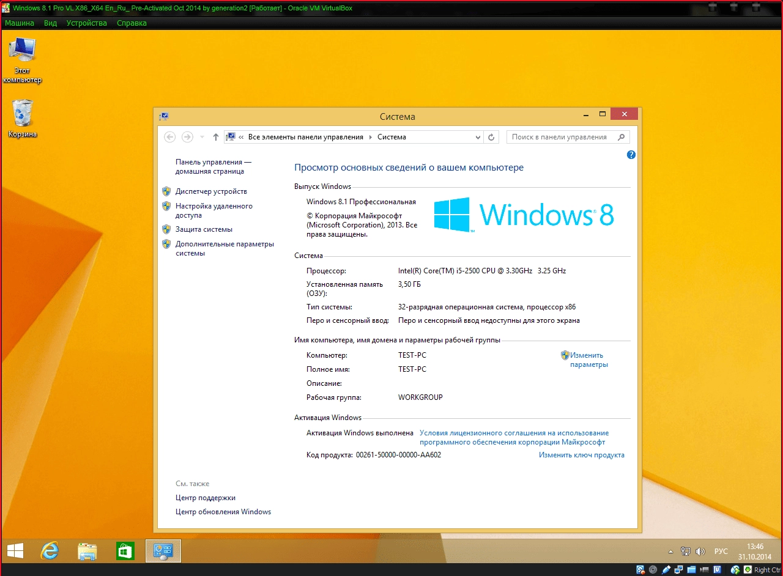This screenshot has width=783, height=576.
Task: Click VirtualBox USB devices status icon
Action: (x=666, y=570)
